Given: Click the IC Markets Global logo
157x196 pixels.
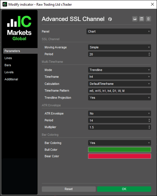Looking at the screenshot, I should (19, 28).
